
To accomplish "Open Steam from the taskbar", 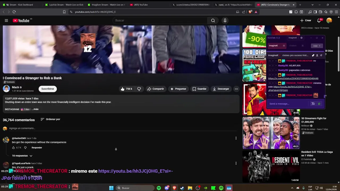I will 182,188.
